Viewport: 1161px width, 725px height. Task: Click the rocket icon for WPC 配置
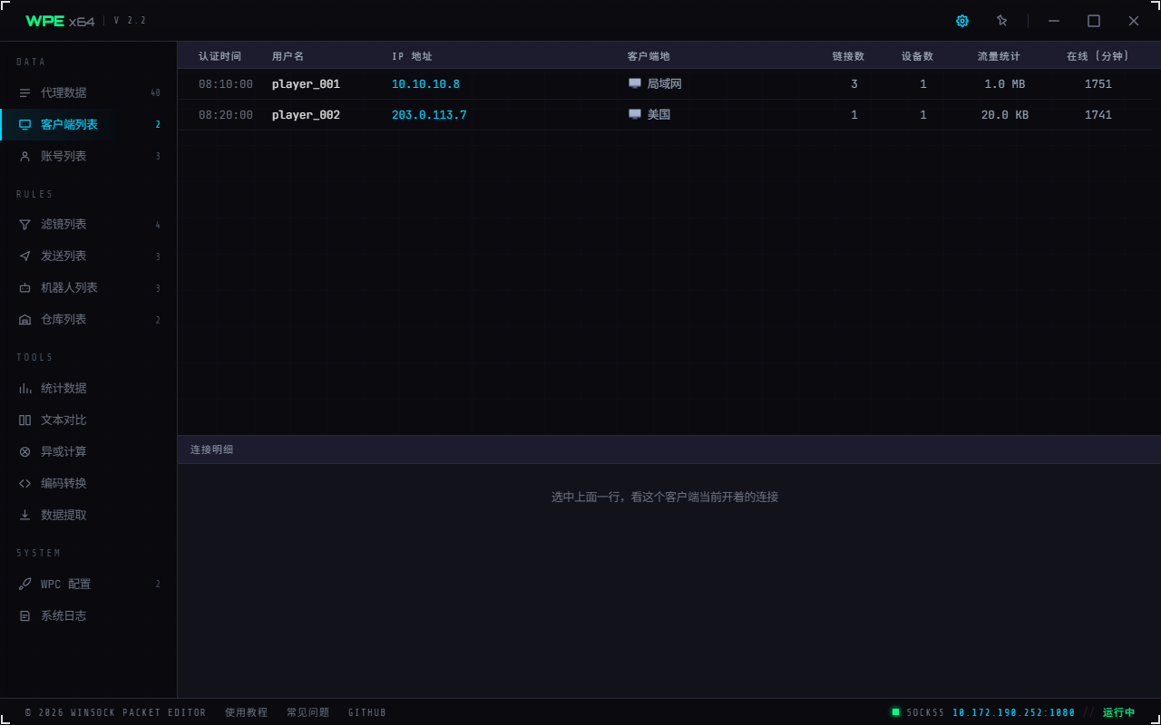point(24,584)
